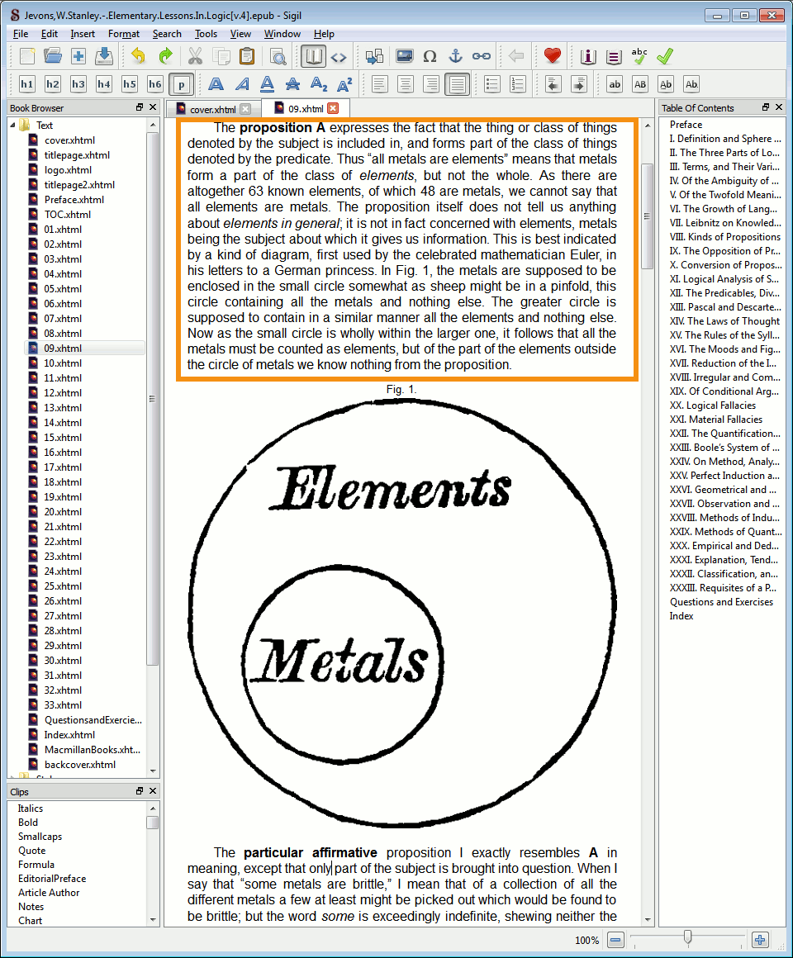Insert a bulleted list
This screenshot has height=958, width=793.
[x=491, y=84]
